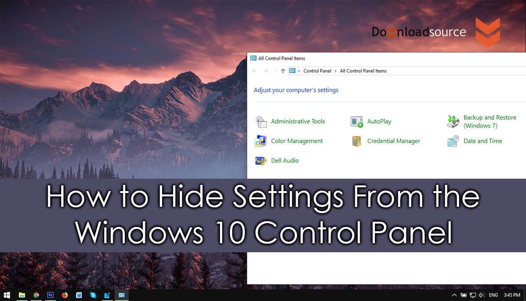Switch to Word in taskbar

click(x=79, y=295)
